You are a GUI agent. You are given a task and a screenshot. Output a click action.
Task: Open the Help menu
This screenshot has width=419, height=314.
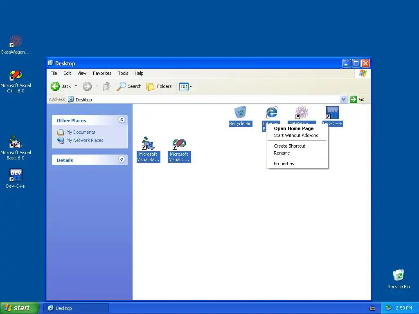click(139, 73)
